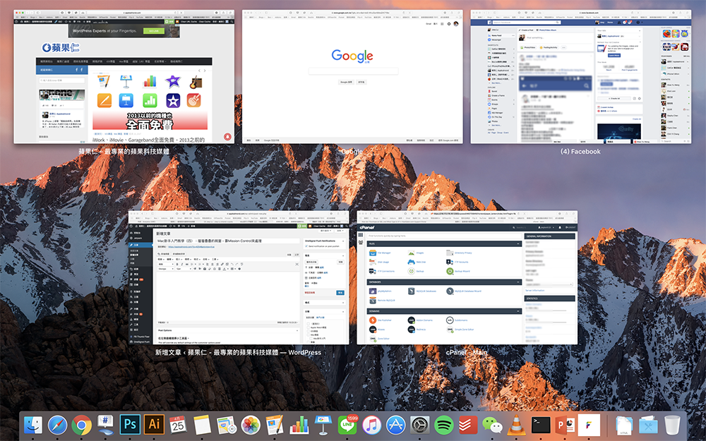Launch Safari from the Dock
The width and height of the screenshot is (706, 441).
tap(57, 425)
